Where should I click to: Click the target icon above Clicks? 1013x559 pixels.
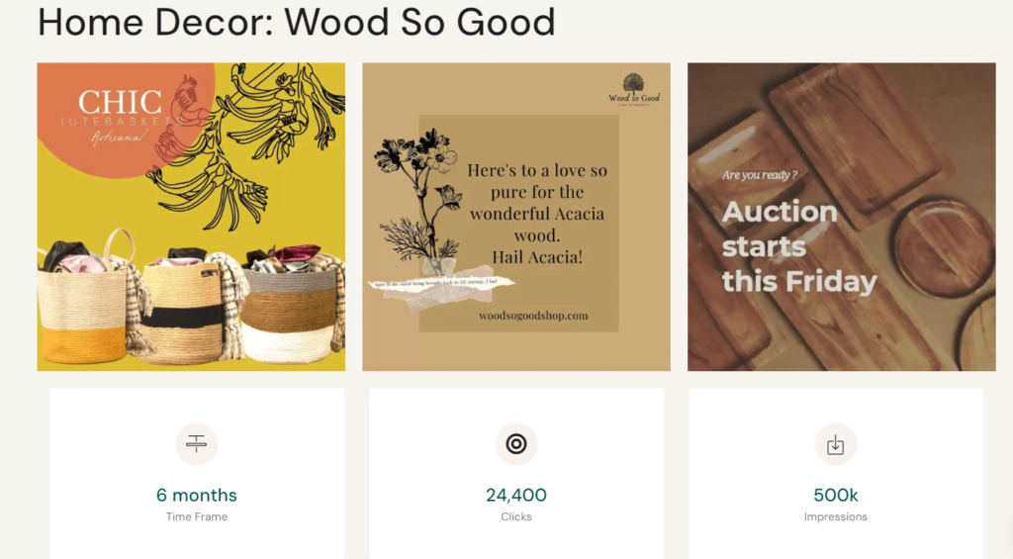pyautogui.click(x=516, y=444)
